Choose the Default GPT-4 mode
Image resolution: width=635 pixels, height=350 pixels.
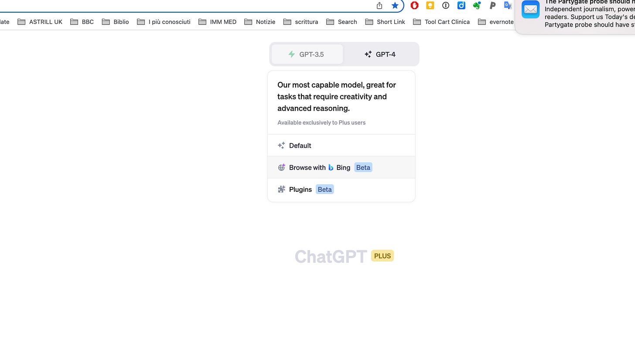tap(341, 146)
